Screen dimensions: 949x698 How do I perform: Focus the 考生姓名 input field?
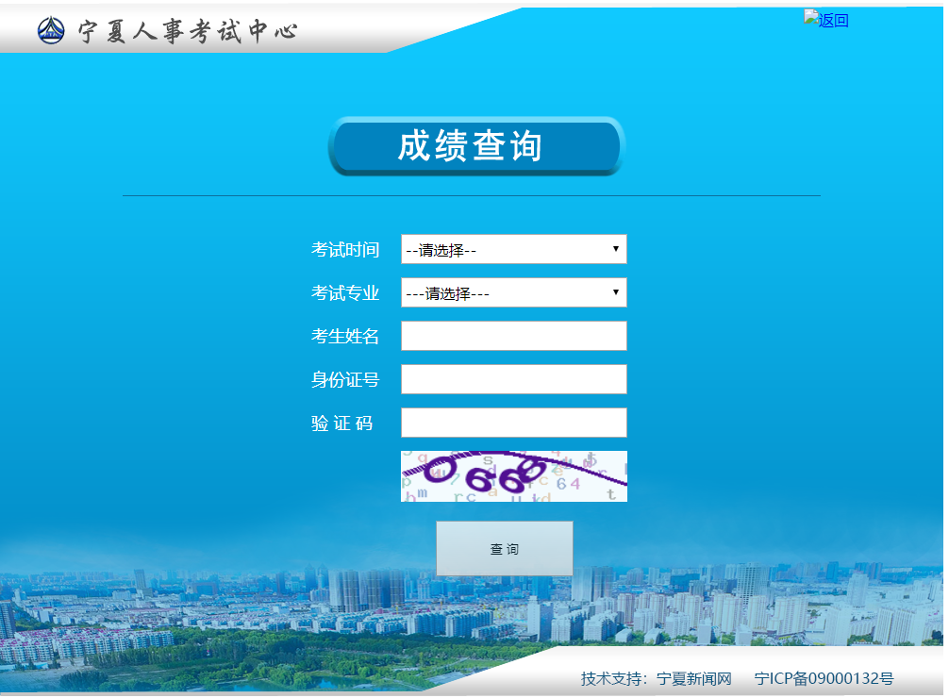pyautogui.click(x=514, y=336)
